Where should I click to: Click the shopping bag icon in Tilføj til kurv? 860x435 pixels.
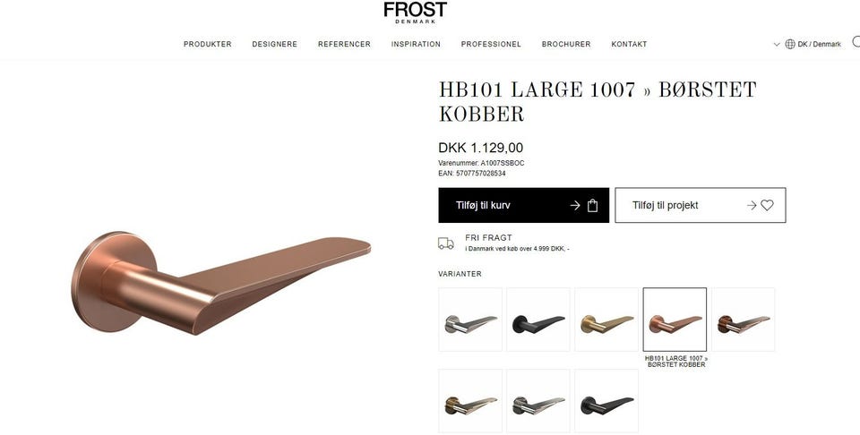592,206
